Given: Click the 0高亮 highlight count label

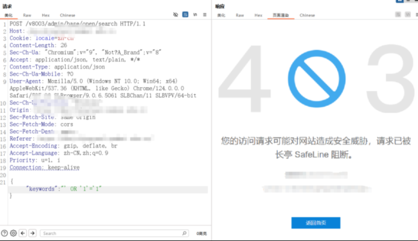Looking at the screenshot, I should click(202, 234).
